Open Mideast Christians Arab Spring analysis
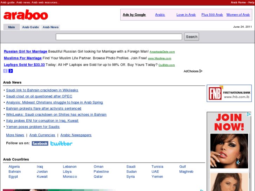The height and width of the screenshot is (191, 255). coord(54,102)
